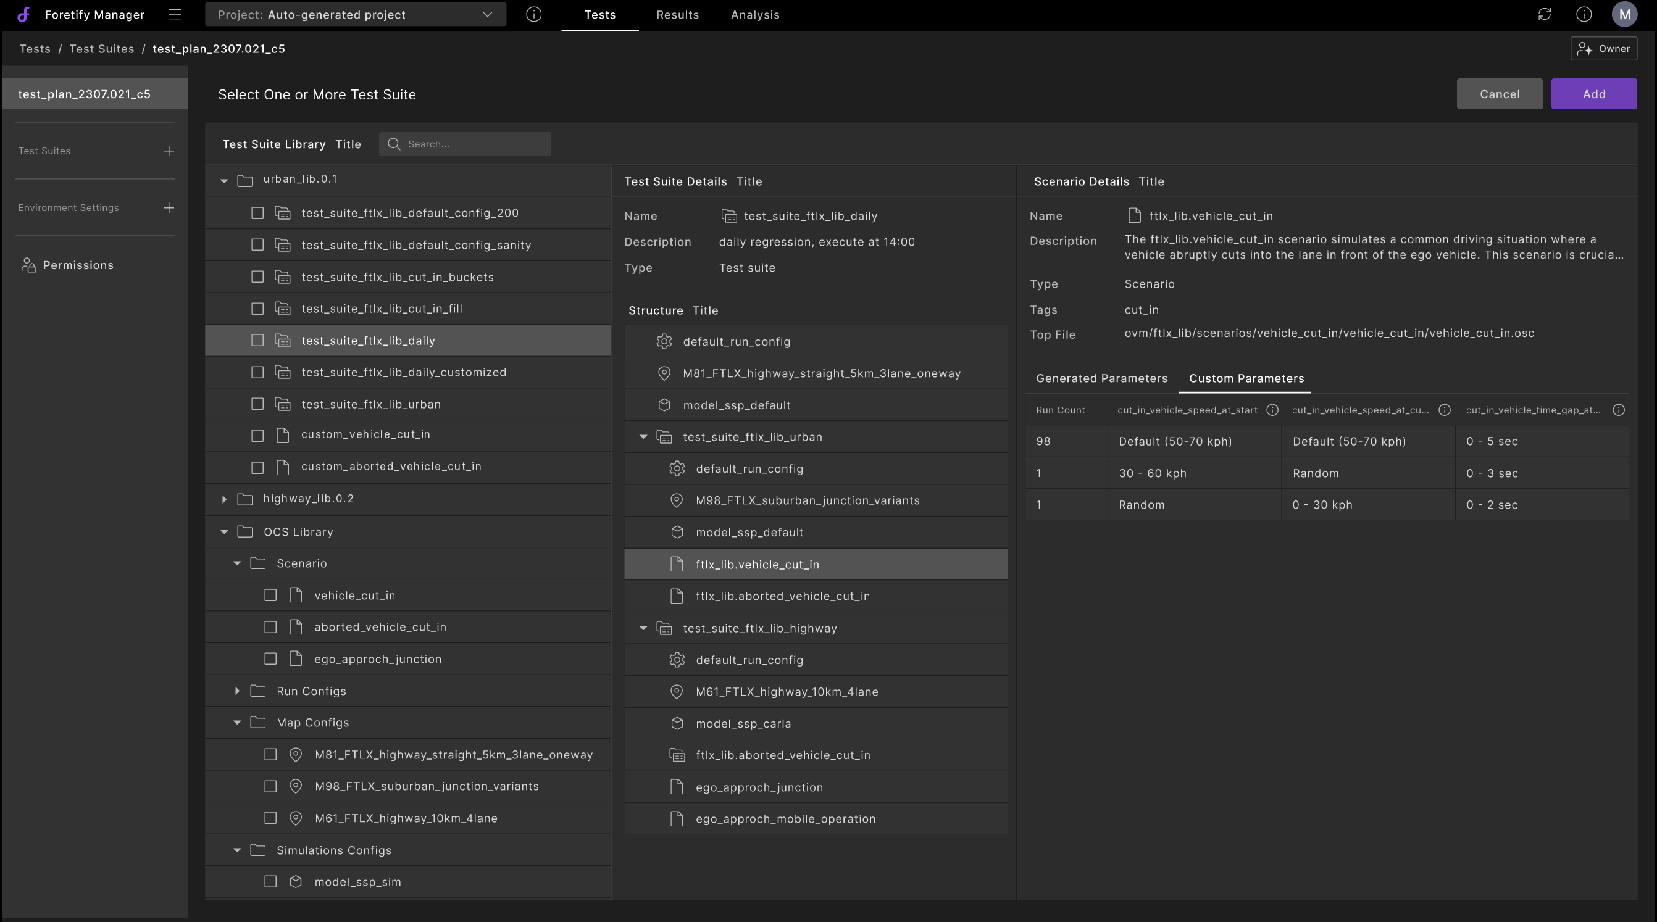Add Environment Settings with plus icon
This screenshot has height=922, width=1657.
[169, 208]
